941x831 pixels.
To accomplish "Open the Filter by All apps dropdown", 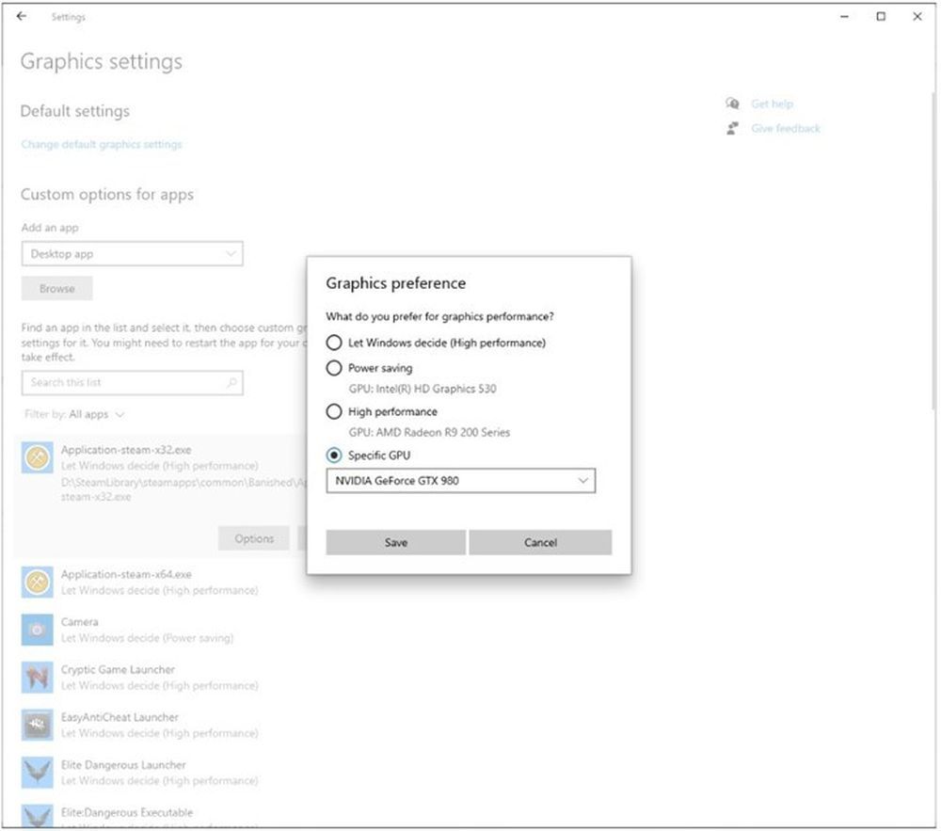I will click(74, 415).
